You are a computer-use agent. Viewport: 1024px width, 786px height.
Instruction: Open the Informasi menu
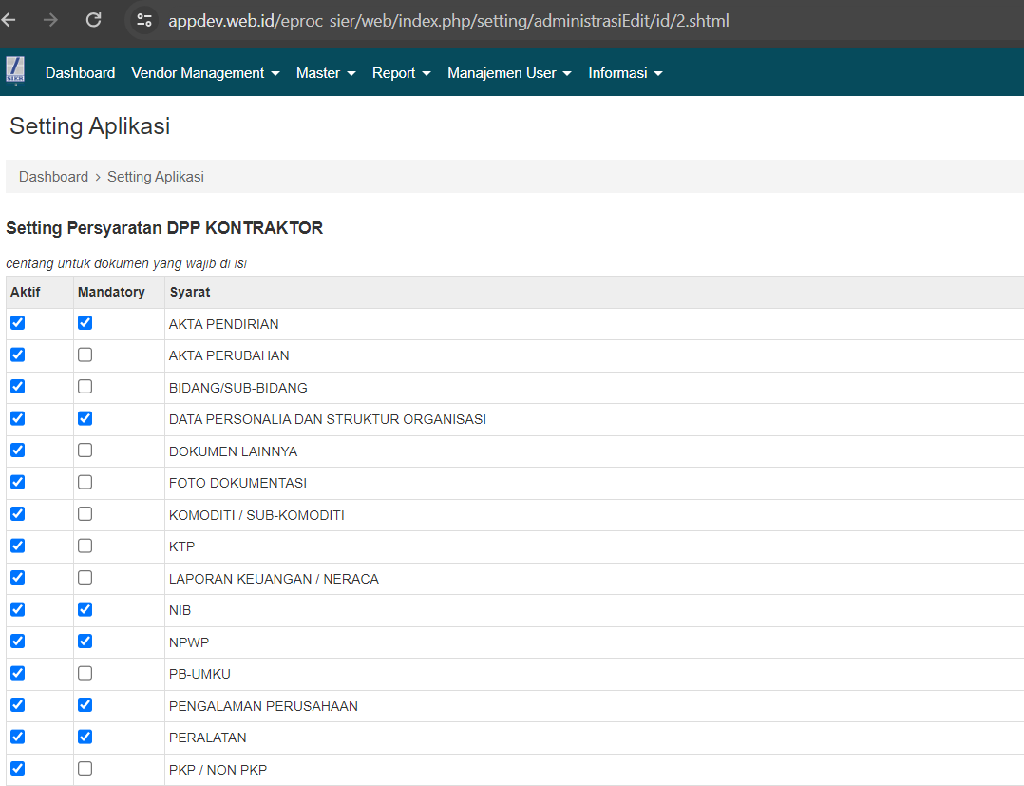[625, 73]
